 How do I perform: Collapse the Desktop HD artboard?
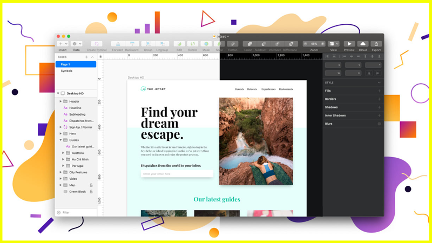(x=58, y=93)
